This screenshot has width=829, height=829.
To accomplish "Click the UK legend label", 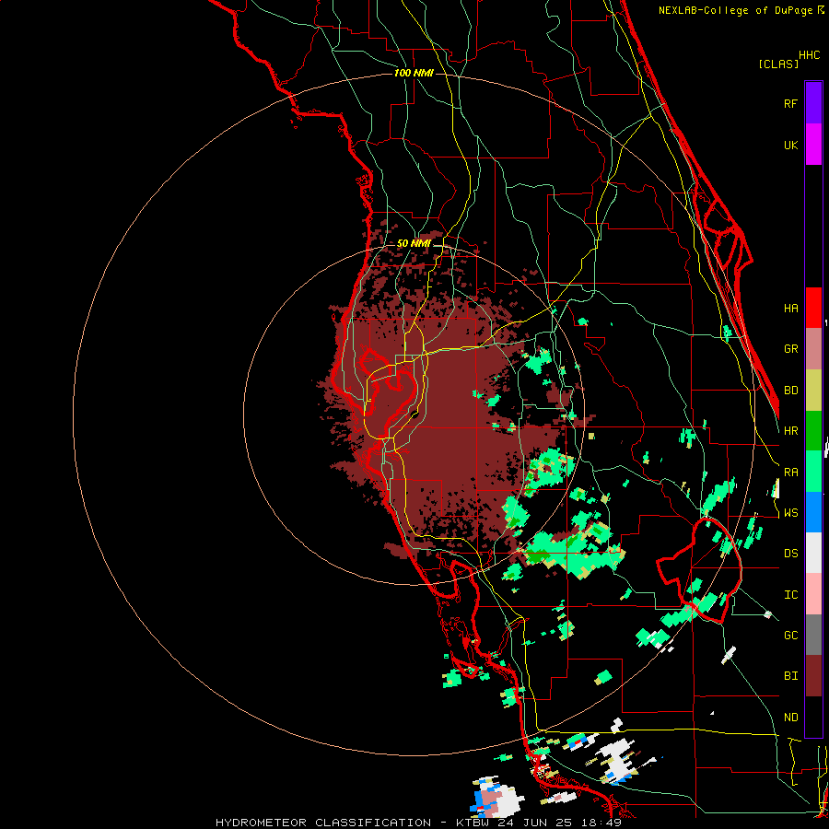I will 790,145.
